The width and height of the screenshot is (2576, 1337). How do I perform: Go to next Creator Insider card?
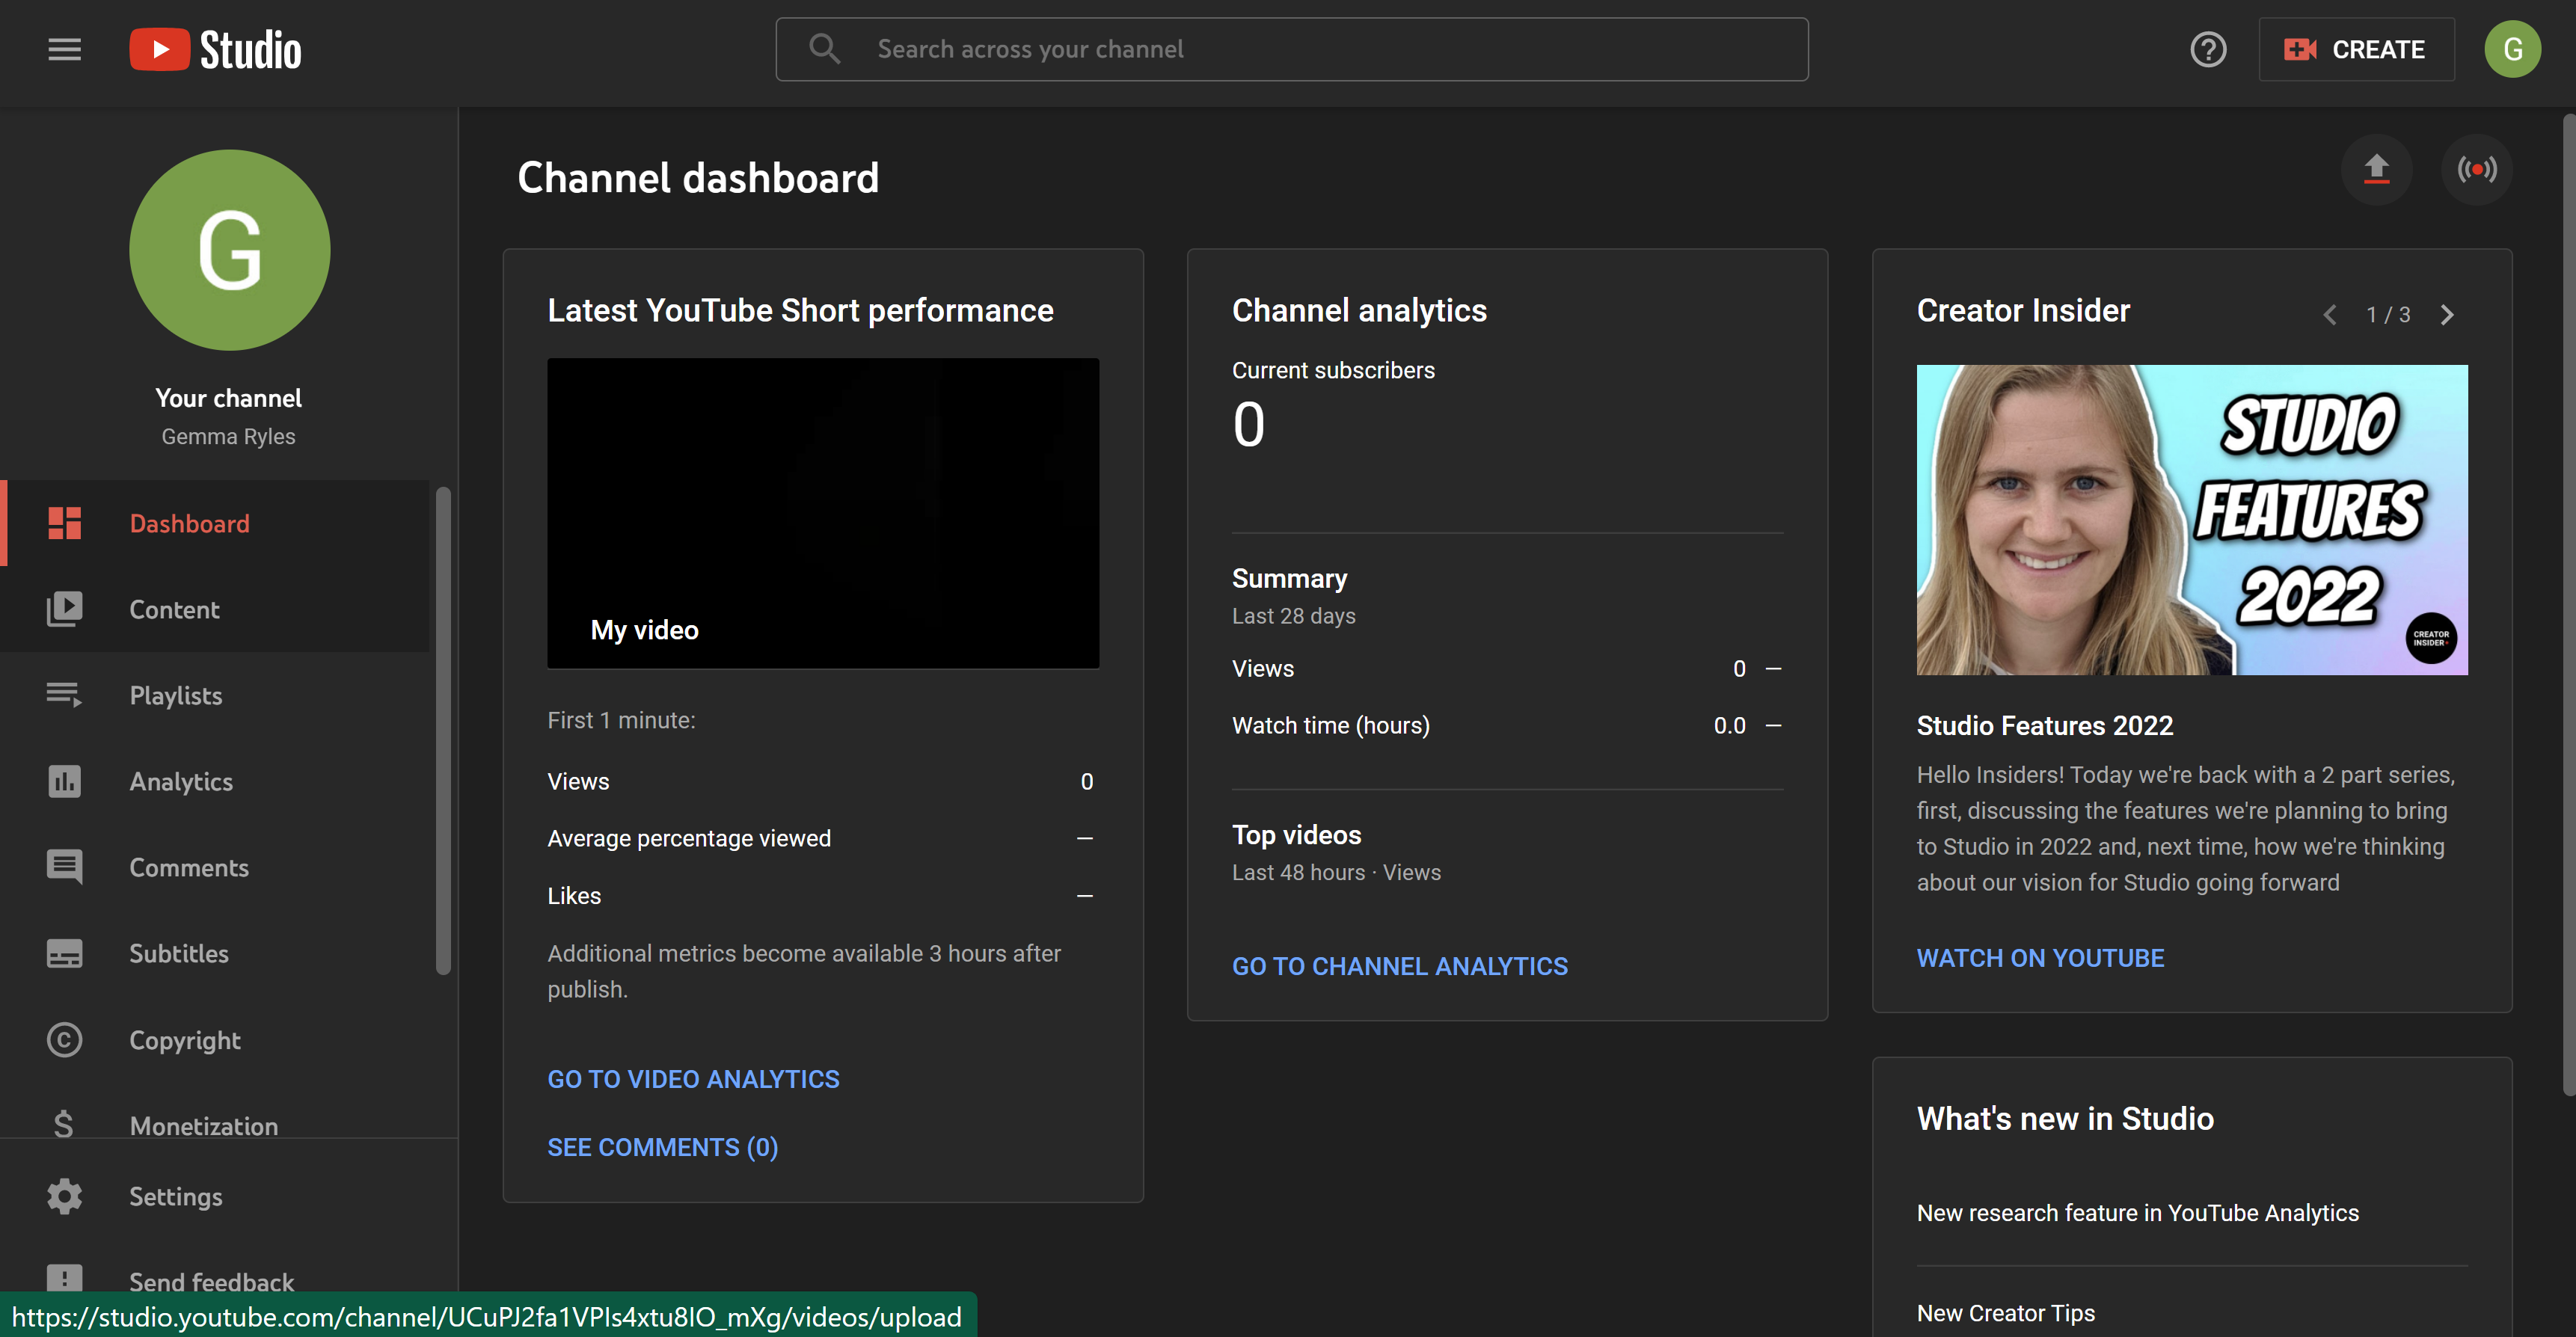[x=2447, y=315]
